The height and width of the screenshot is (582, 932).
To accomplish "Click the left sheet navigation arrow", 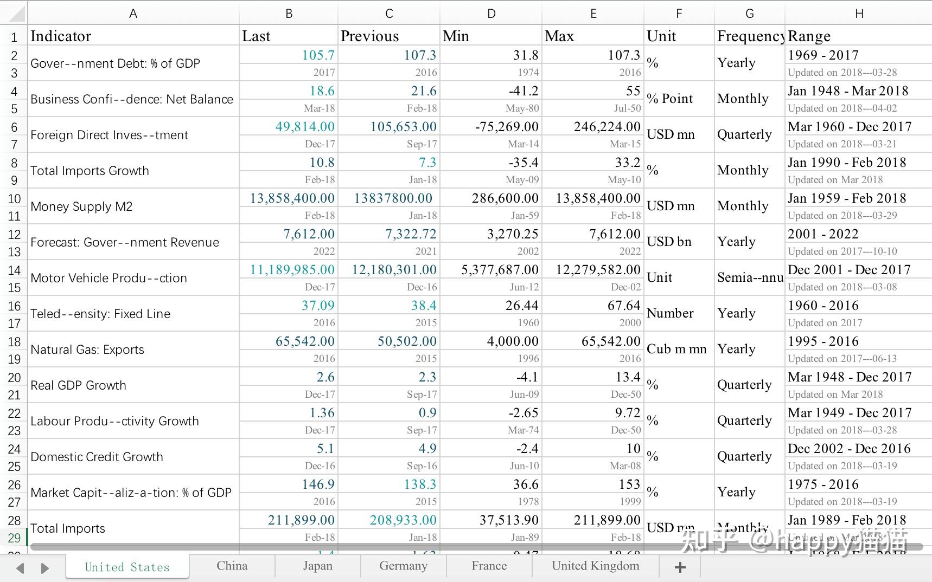I will pos(20,567).
